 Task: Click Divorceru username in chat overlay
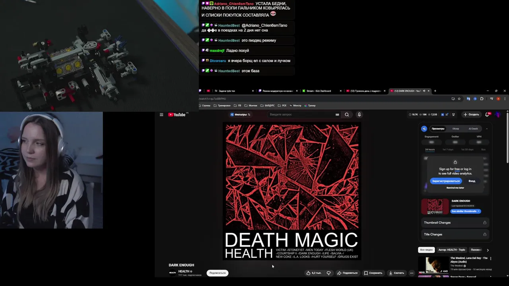pos(218,61)
